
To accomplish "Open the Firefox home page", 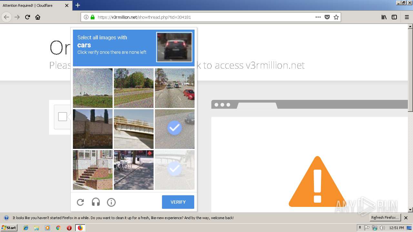I will (38, 17).
